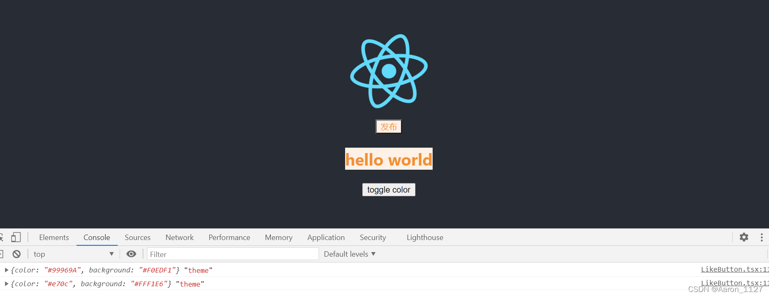Open the DevTools three-dot menu
The height and width of the screenshot is (297, 769).
point(761,237)
